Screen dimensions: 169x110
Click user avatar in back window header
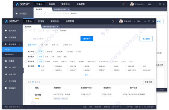point(132,4)
